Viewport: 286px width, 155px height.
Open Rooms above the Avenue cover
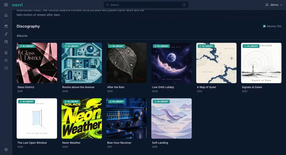click(82, 63)
